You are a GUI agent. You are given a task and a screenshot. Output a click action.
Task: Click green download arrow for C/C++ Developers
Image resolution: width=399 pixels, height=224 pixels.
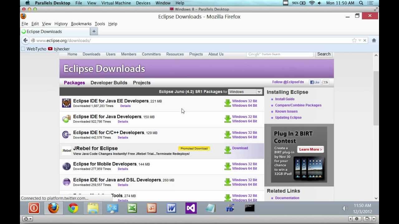pos(228,135)
